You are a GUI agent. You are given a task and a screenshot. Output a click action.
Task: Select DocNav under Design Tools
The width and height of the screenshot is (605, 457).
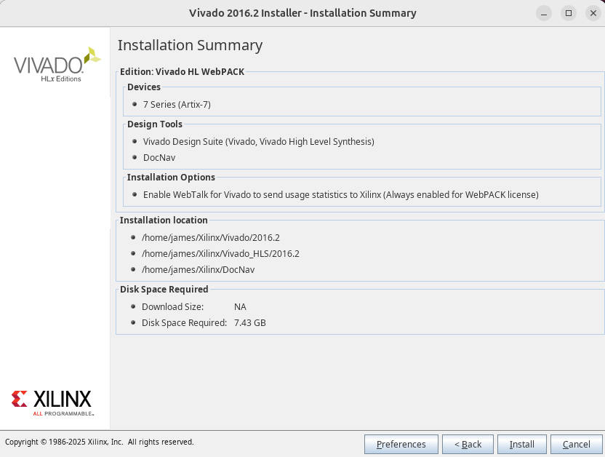coord(159,157)
